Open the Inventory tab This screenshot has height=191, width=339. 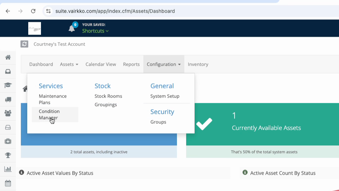click(198, 64)
